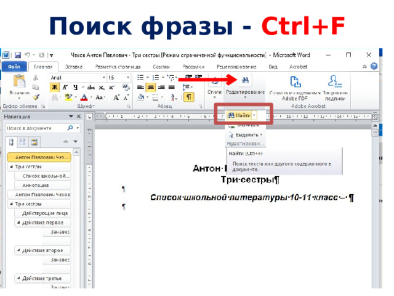The width and height of the screenshot is (394, 296).
Task: Toggle Italic (К) formatting
Action: [x=65, y=88]
